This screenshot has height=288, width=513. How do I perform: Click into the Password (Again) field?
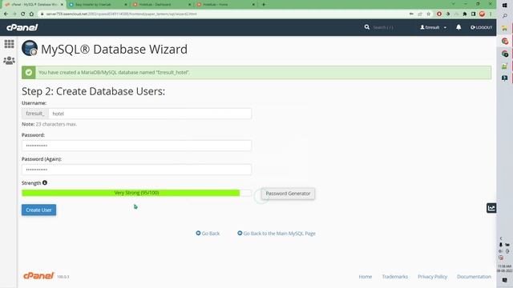pyautogui.click(x=136, y=170)
